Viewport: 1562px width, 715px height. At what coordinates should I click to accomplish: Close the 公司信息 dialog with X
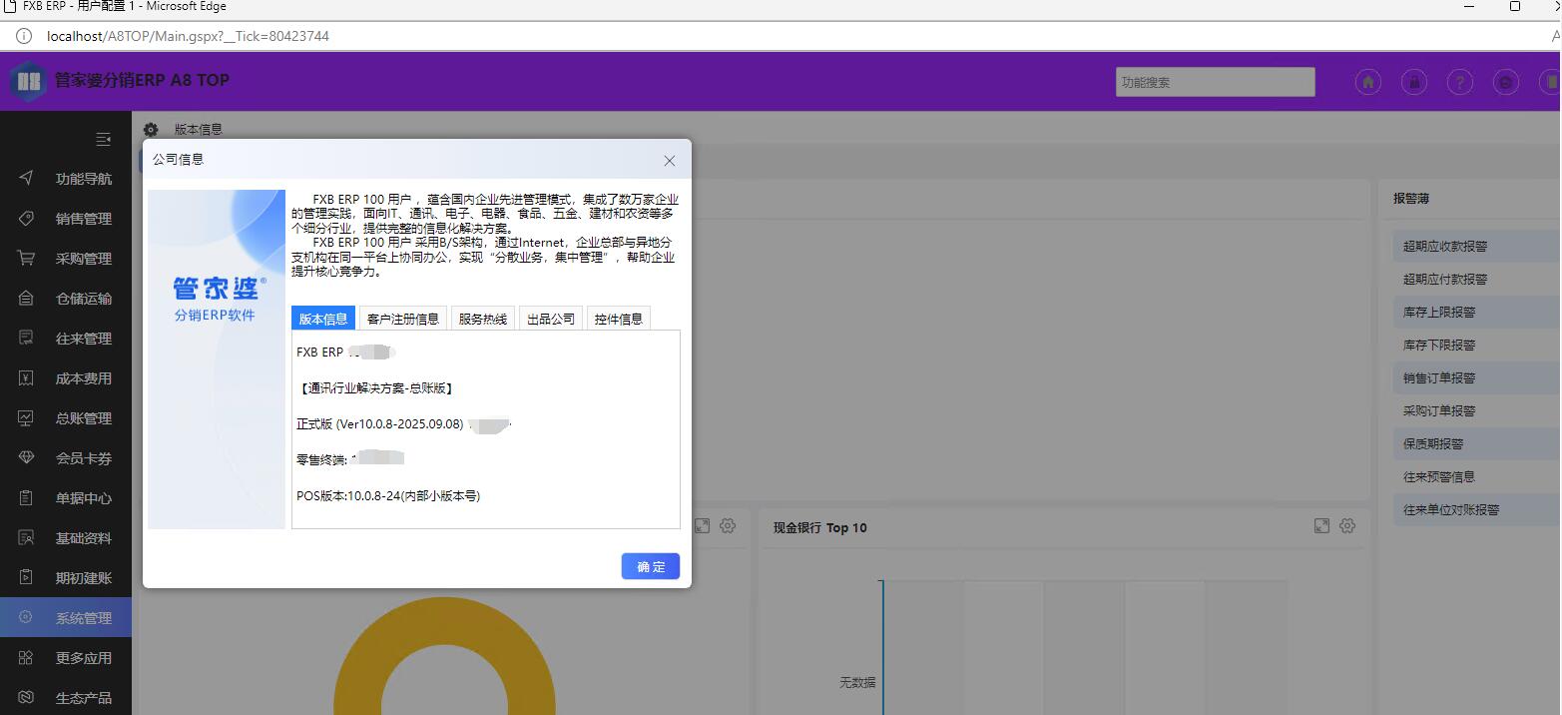pyautogui.click(x=670, y=161)
